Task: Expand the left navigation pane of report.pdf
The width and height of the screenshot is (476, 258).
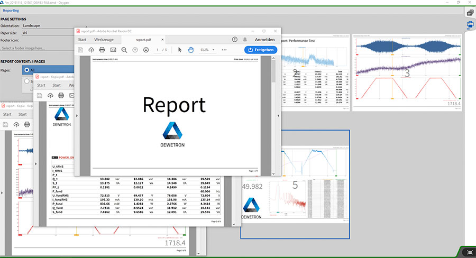Action: (x=77, y=115)
